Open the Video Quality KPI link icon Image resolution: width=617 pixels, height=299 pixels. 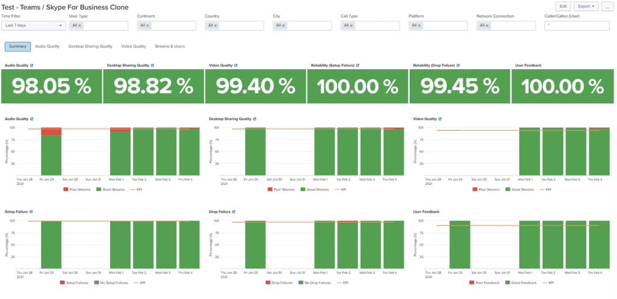pos(236,65)
